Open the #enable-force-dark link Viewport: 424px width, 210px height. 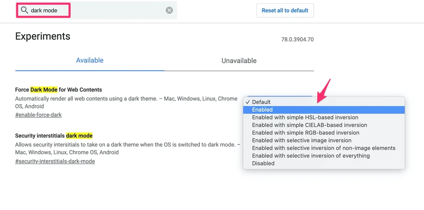[38, 115]
